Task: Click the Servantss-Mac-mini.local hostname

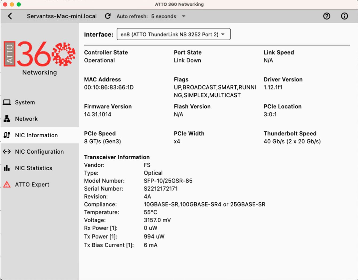Action: (x=62, y=16)
